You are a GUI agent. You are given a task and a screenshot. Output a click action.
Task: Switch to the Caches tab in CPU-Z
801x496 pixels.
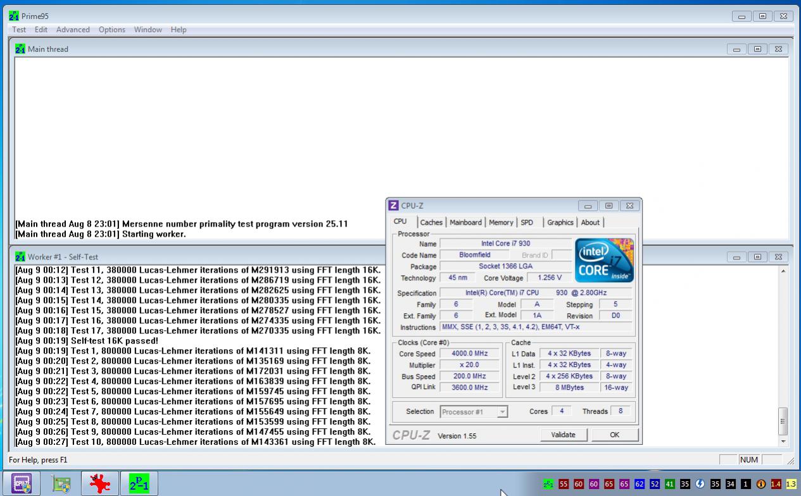pos(431,222)
